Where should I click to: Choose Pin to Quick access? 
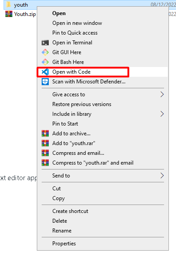tap(75, 33)
